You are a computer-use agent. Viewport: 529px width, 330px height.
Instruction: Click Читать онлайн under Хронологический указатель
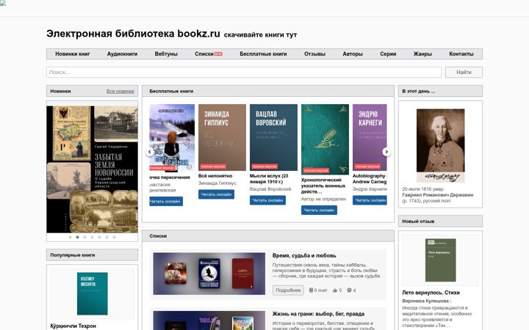[319, 210]
